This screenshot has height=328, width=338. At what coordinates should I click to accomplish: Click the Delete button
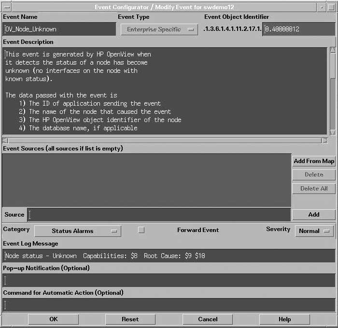click(x=314, y=175)
